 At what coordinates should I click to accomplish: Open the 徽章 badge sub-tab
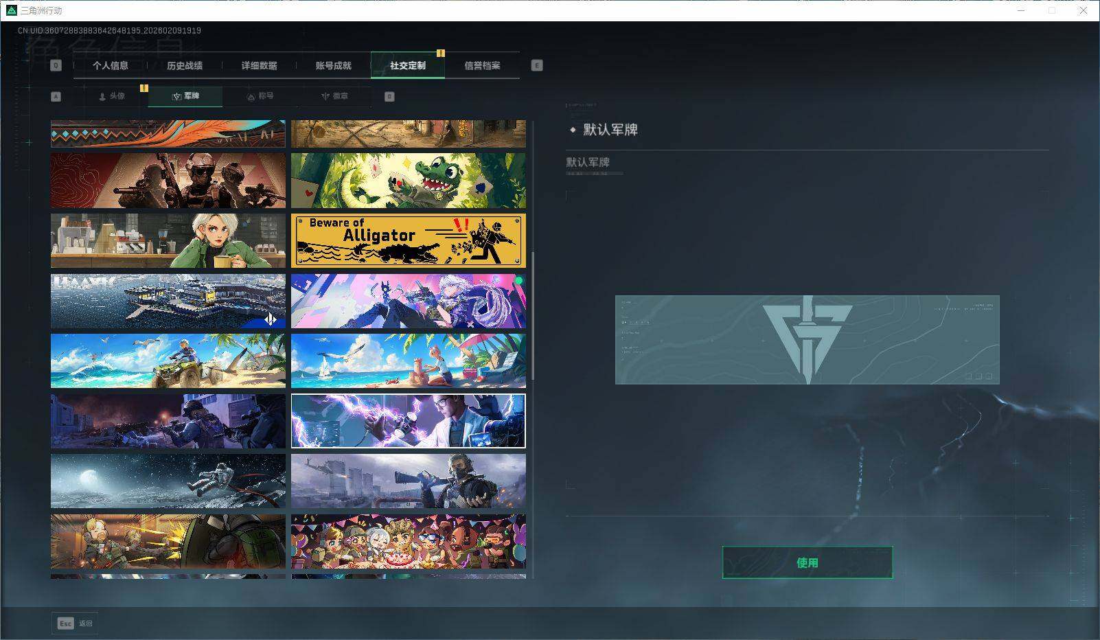pyautogui.click(x=334, y=96)
